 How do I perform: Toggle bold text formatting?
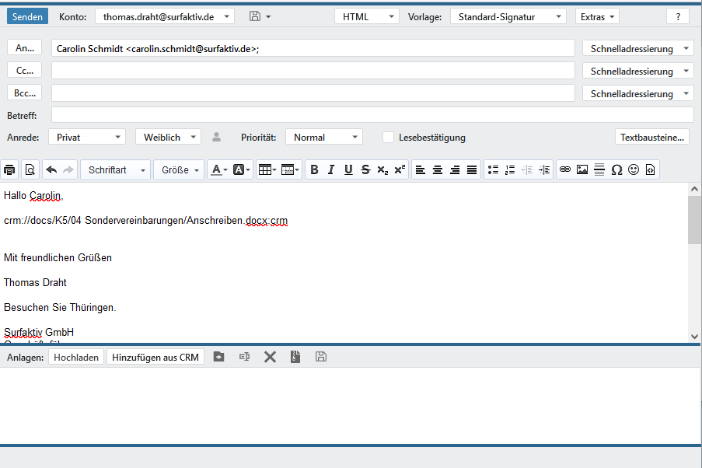314,169
